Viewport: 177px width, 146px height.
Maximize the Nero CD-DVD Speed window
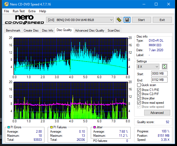click(x=156, y=4)
